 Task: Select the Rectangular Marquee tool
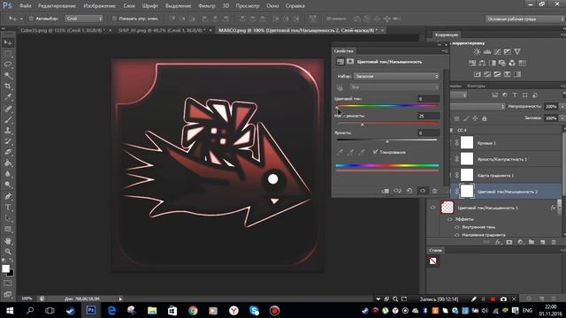8,54
